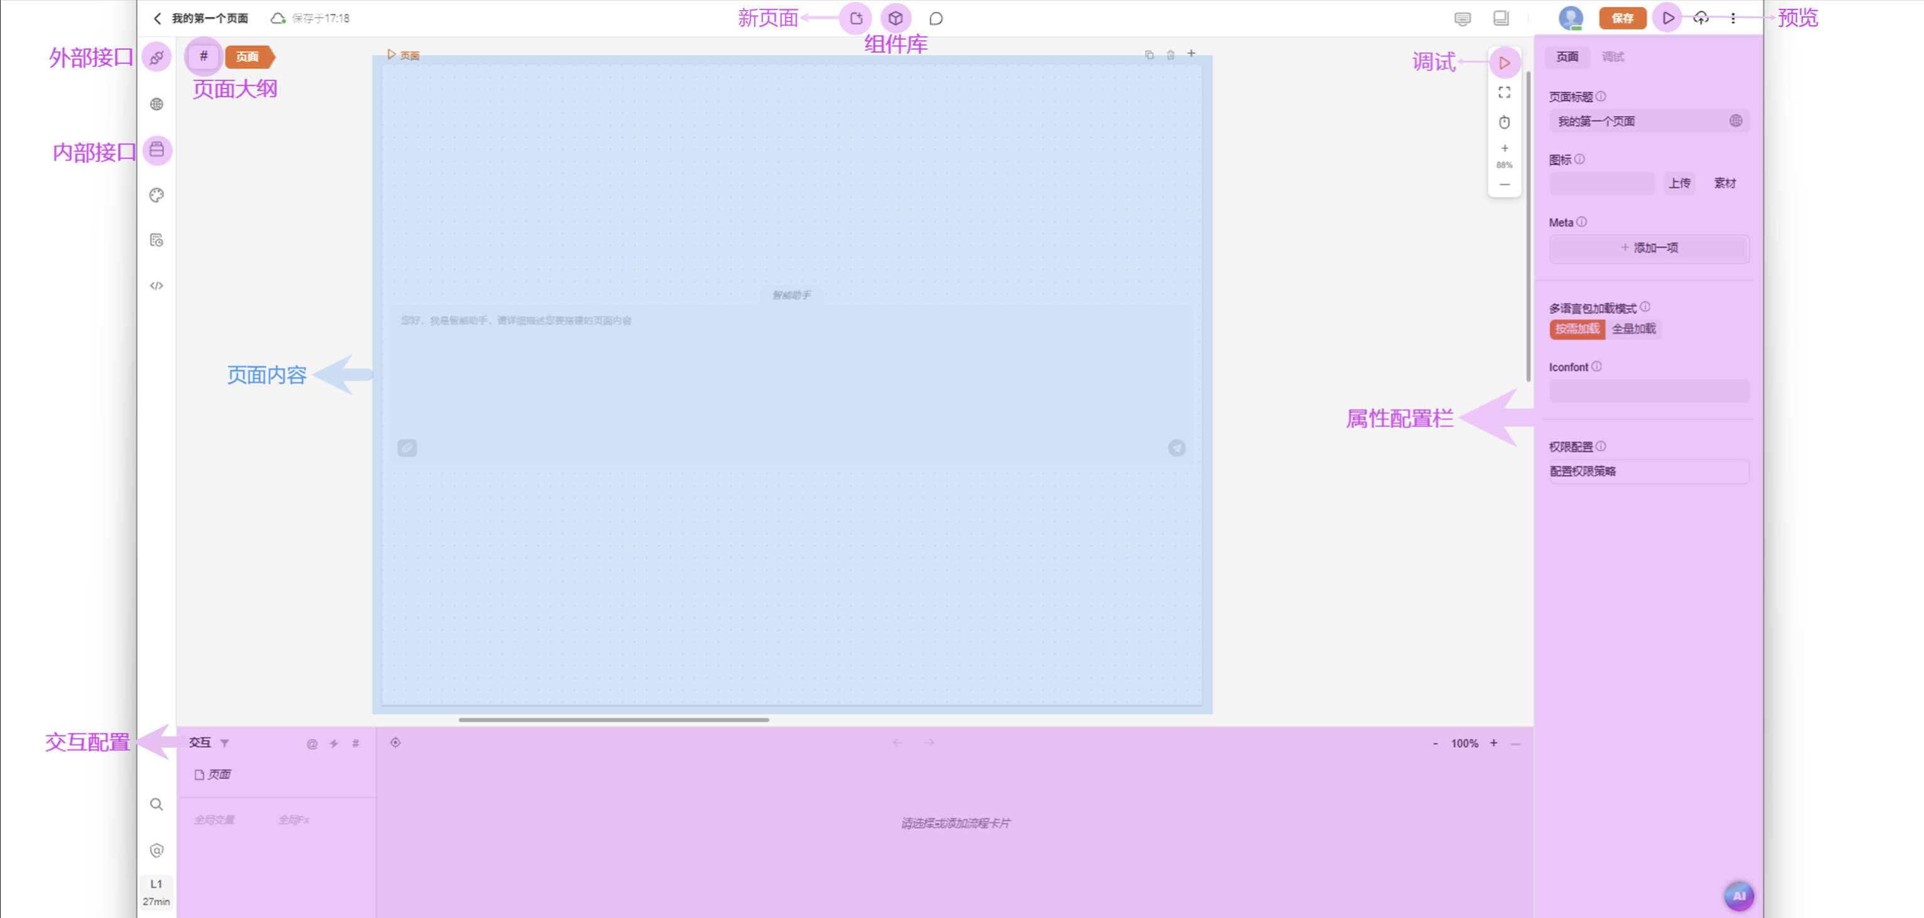This screenshot has width=1924, height=918.
Task: Open the theme palette icon
Action: click(x=157, y=196)
